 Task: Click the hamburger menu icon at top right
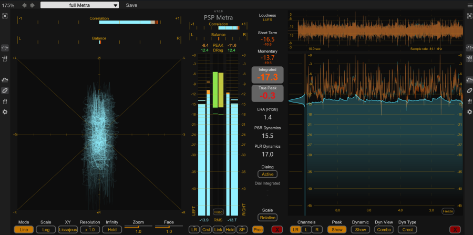(469, 5)
